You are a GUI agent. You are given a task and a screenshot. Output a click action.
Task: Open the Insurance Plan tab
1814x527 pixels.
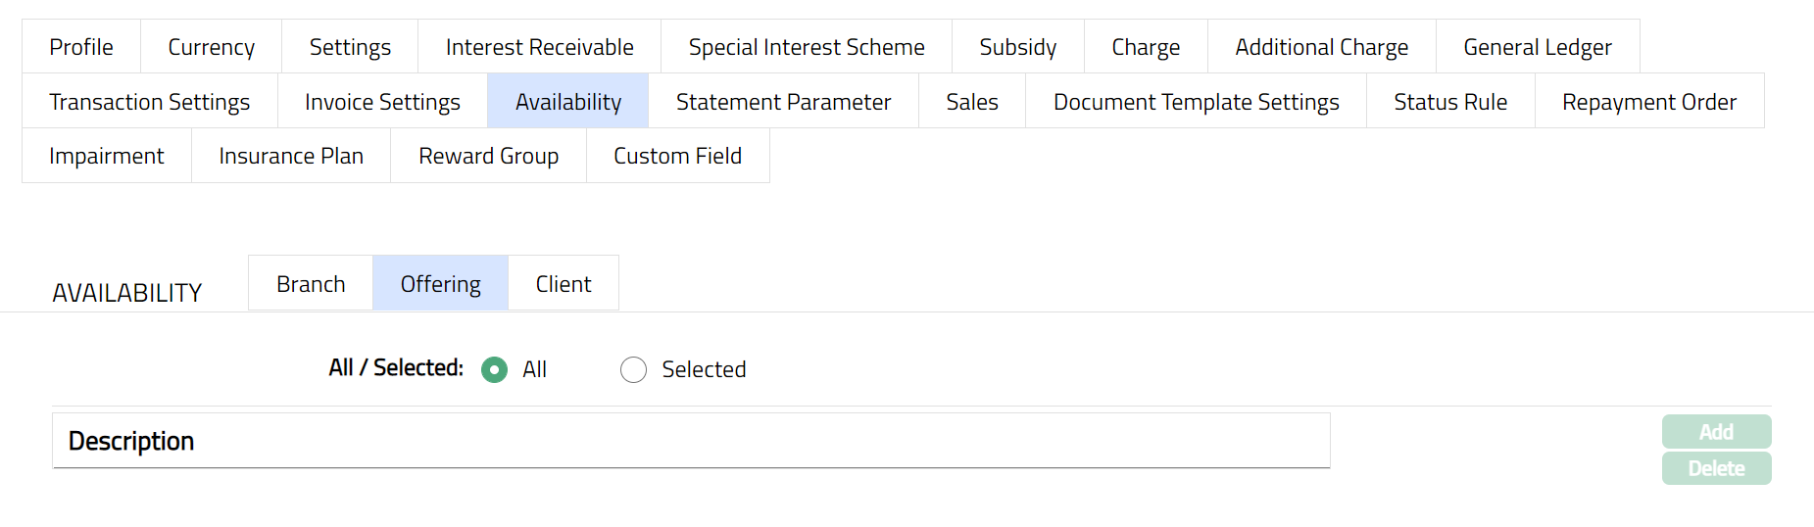pyautogui.click(x=291, y=156)
